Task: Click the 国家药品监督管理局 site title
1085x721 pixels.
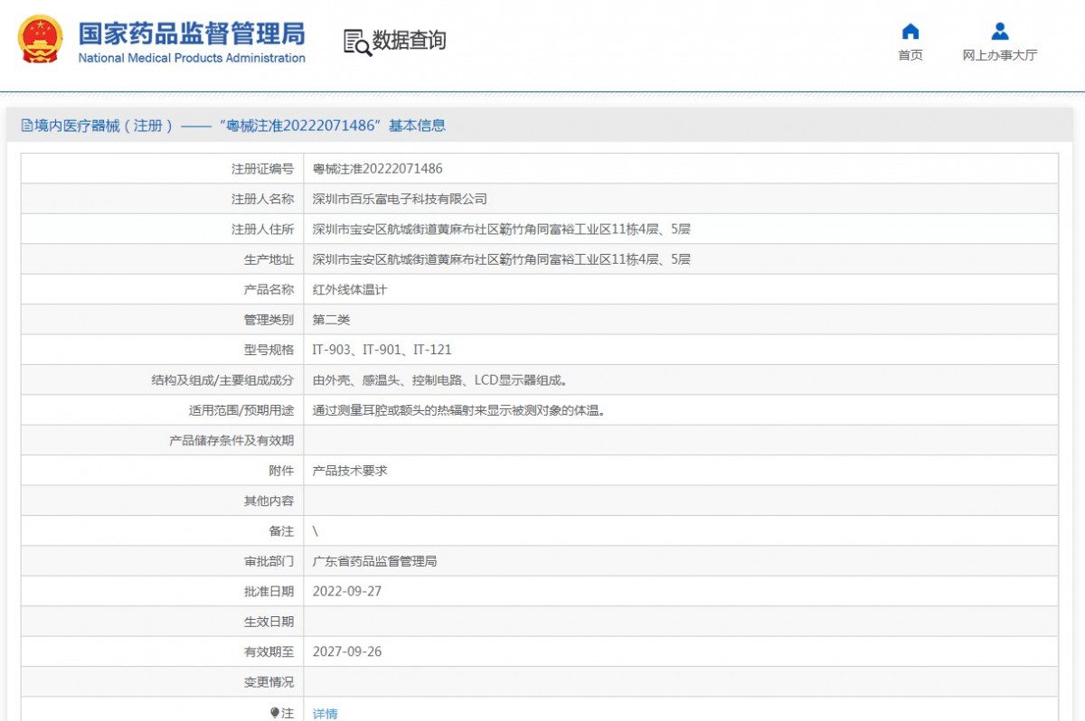Action: tap(192, 33)
